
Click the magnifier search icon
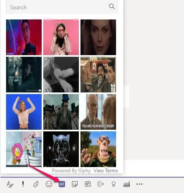[x=112, y=6]
